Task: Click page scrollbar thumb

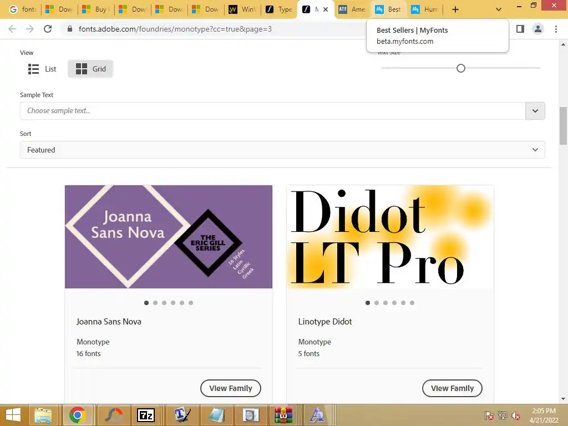Action: point(563,126)
